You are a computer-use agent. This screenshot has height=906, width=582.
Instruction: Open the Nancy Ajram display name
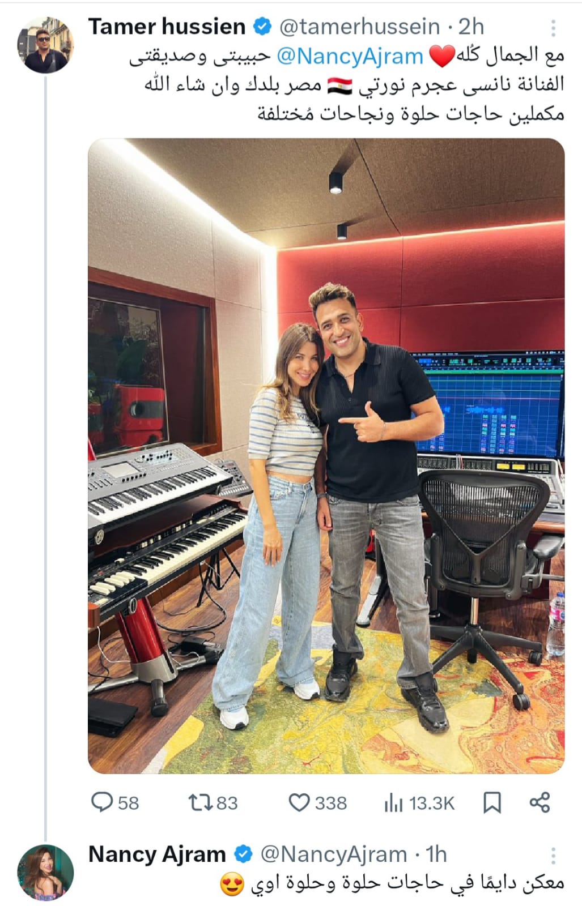[x=157, y=854]
